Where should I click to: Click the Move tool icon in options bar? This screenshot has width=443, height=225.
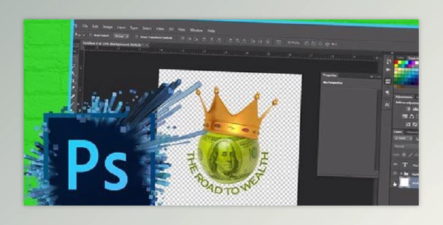tap(78, 35)
